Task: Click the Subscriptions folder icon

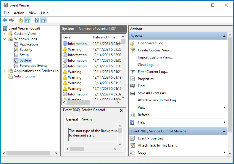Action: coord(10,76)
